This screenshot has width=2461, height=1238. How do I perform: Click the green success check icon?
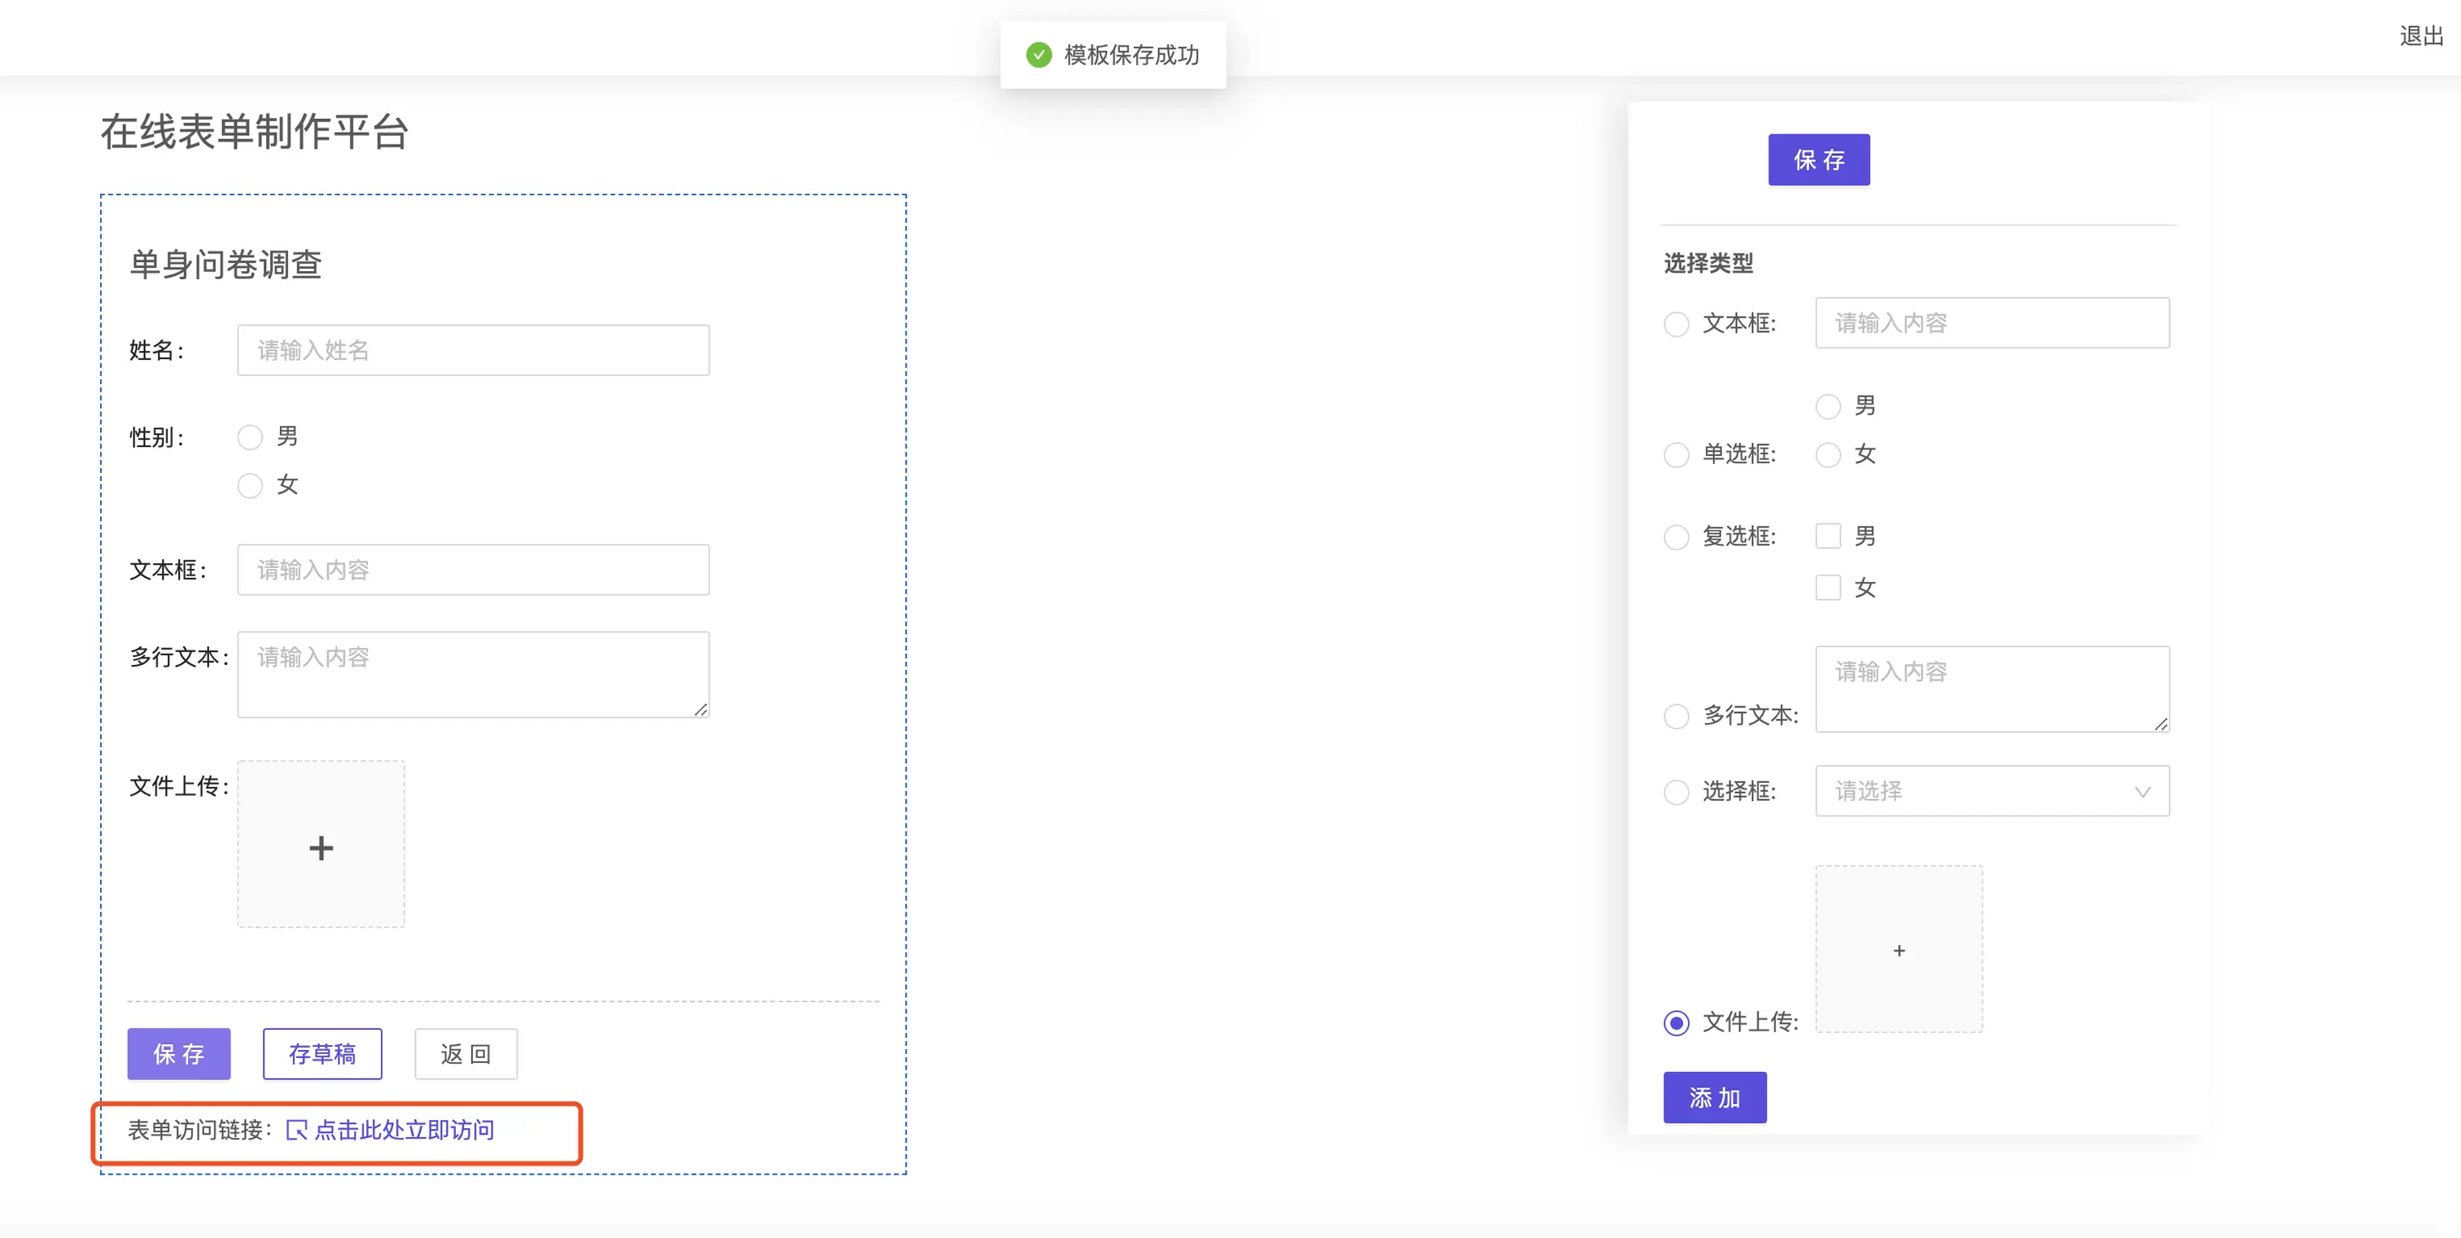1038,55
